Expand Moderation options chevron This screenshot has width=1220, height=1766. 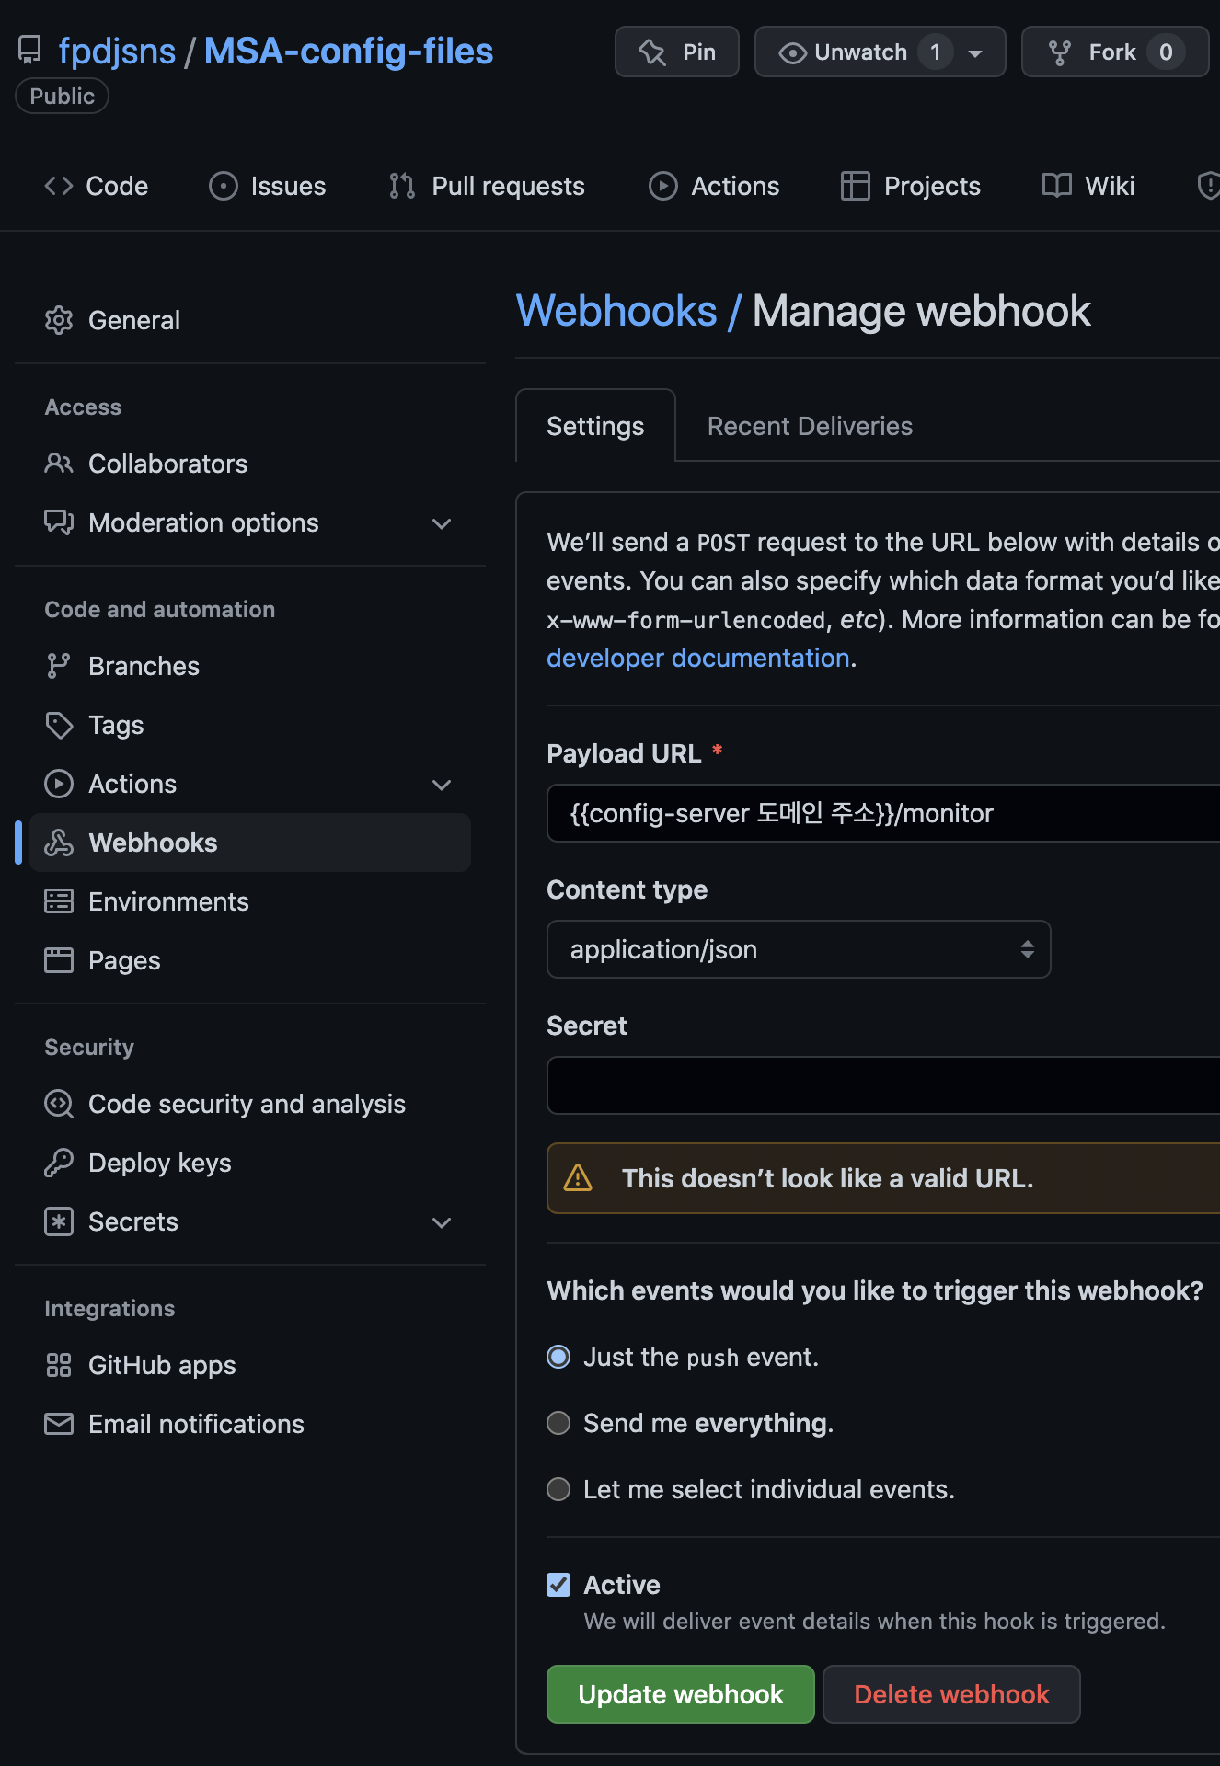442,523
